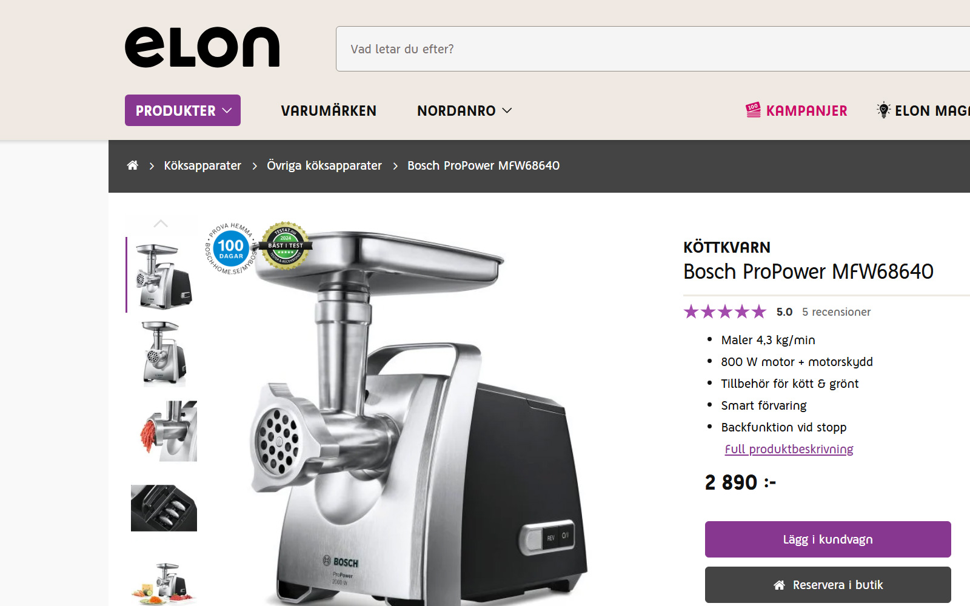Open the 5 recensioner link
This screenshot has width=970, height=606.
tap(836, 312)
